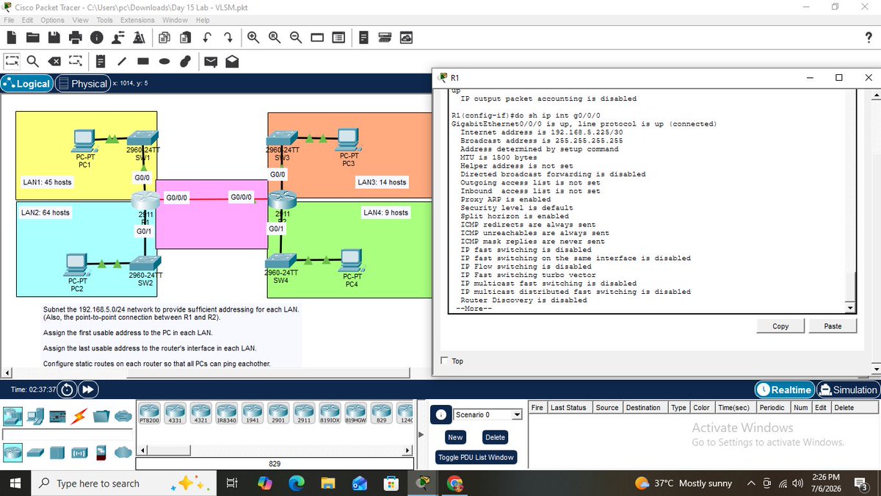Image resolution: width=881 pixels, height=496 pixels.
Task: Open the network information icon
Action: (96, 37)
